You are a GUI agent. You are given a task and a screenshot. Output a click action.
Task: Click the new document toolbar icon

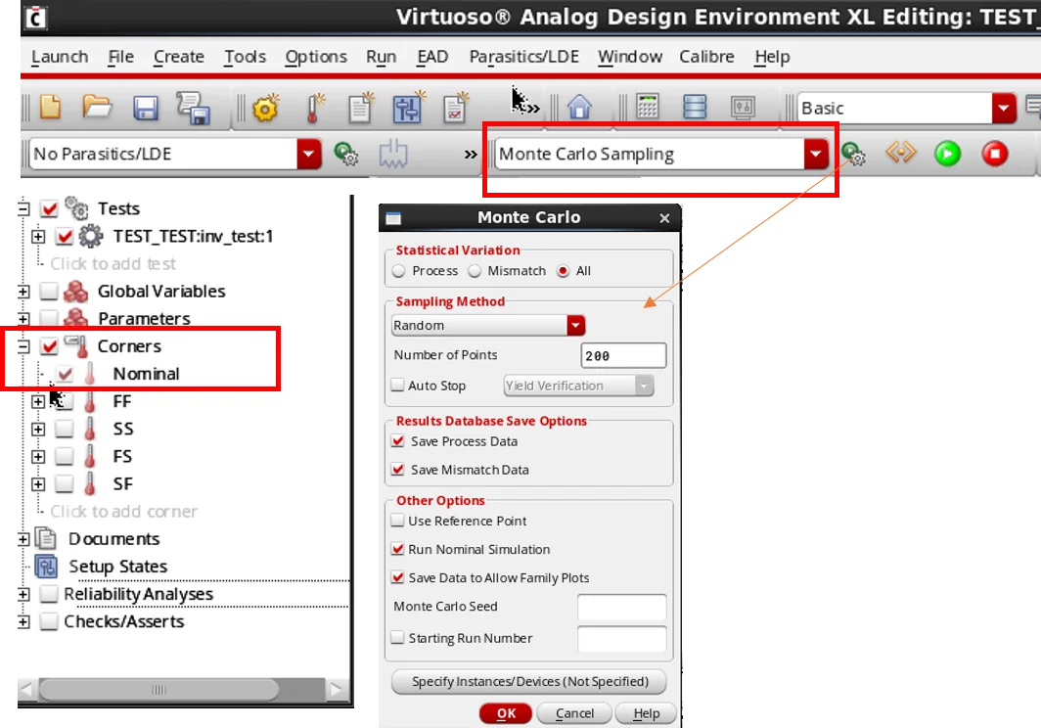(51, 107)
